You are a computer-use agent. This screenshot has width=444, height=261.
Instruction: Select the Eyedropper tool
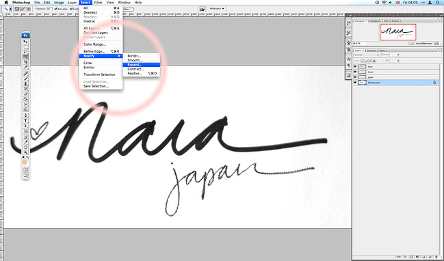click(25, 143)
